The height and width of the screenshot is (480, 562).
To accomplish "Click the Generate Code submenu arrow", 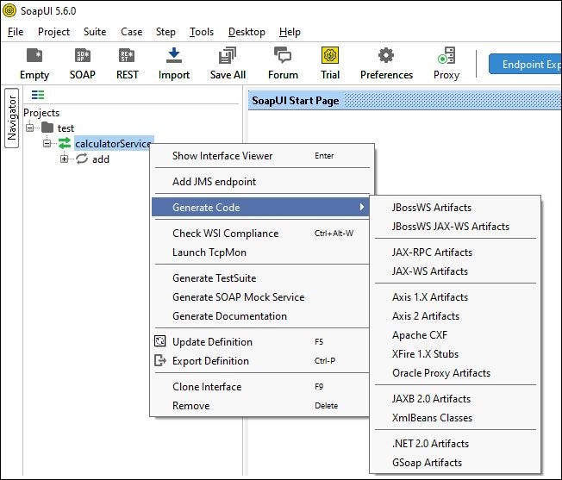I will pos(362,207).
